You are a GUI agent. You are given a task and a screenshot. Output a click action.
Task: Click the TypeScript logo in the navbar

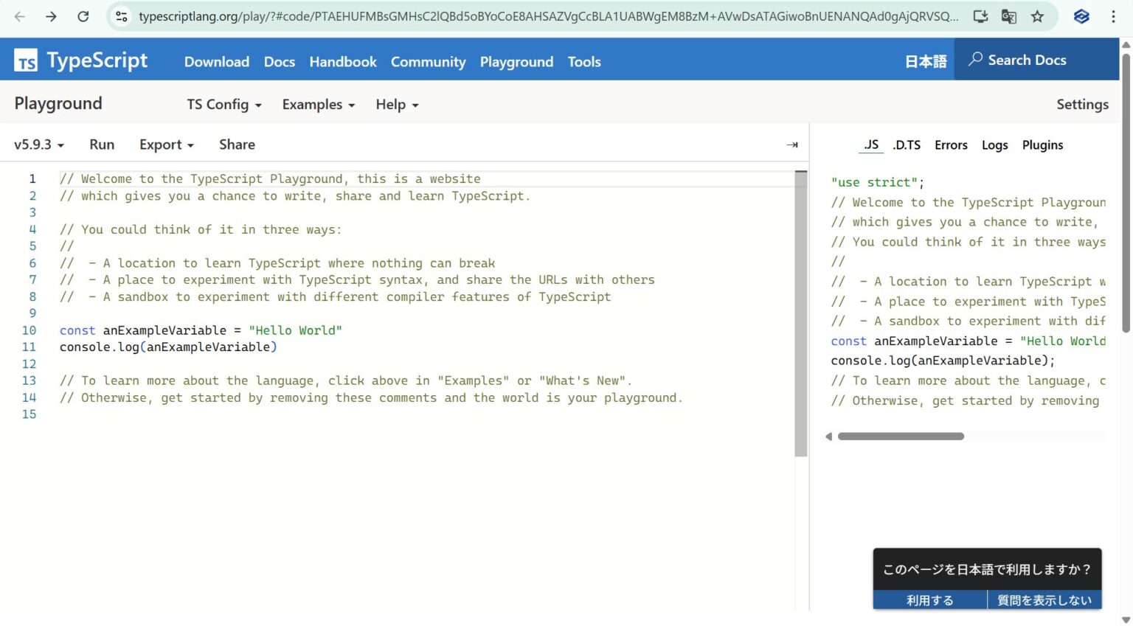click(x=25, y=60)
